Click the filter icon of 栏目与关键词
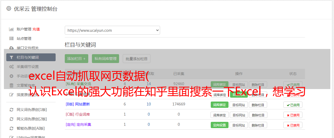The image size is (334, 138). pyautogui.click(x=11, y=57)
